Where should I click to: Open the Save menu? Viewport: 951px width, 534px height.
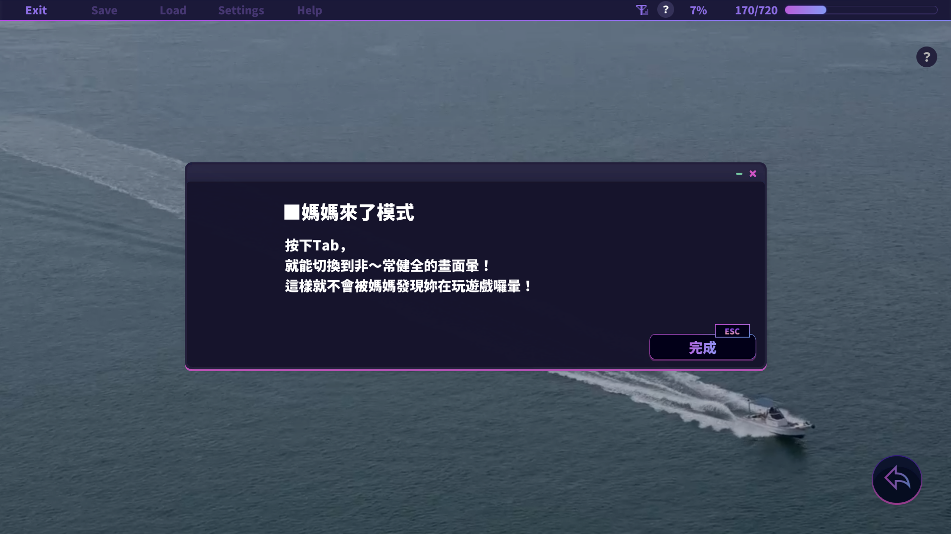(104, 10)
